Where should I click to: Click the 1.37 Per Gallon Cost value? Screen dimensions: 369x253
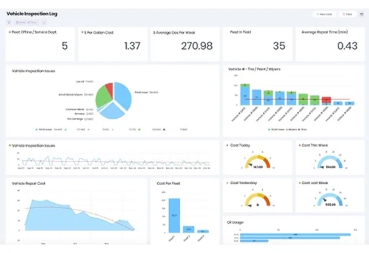click(132, 46)
